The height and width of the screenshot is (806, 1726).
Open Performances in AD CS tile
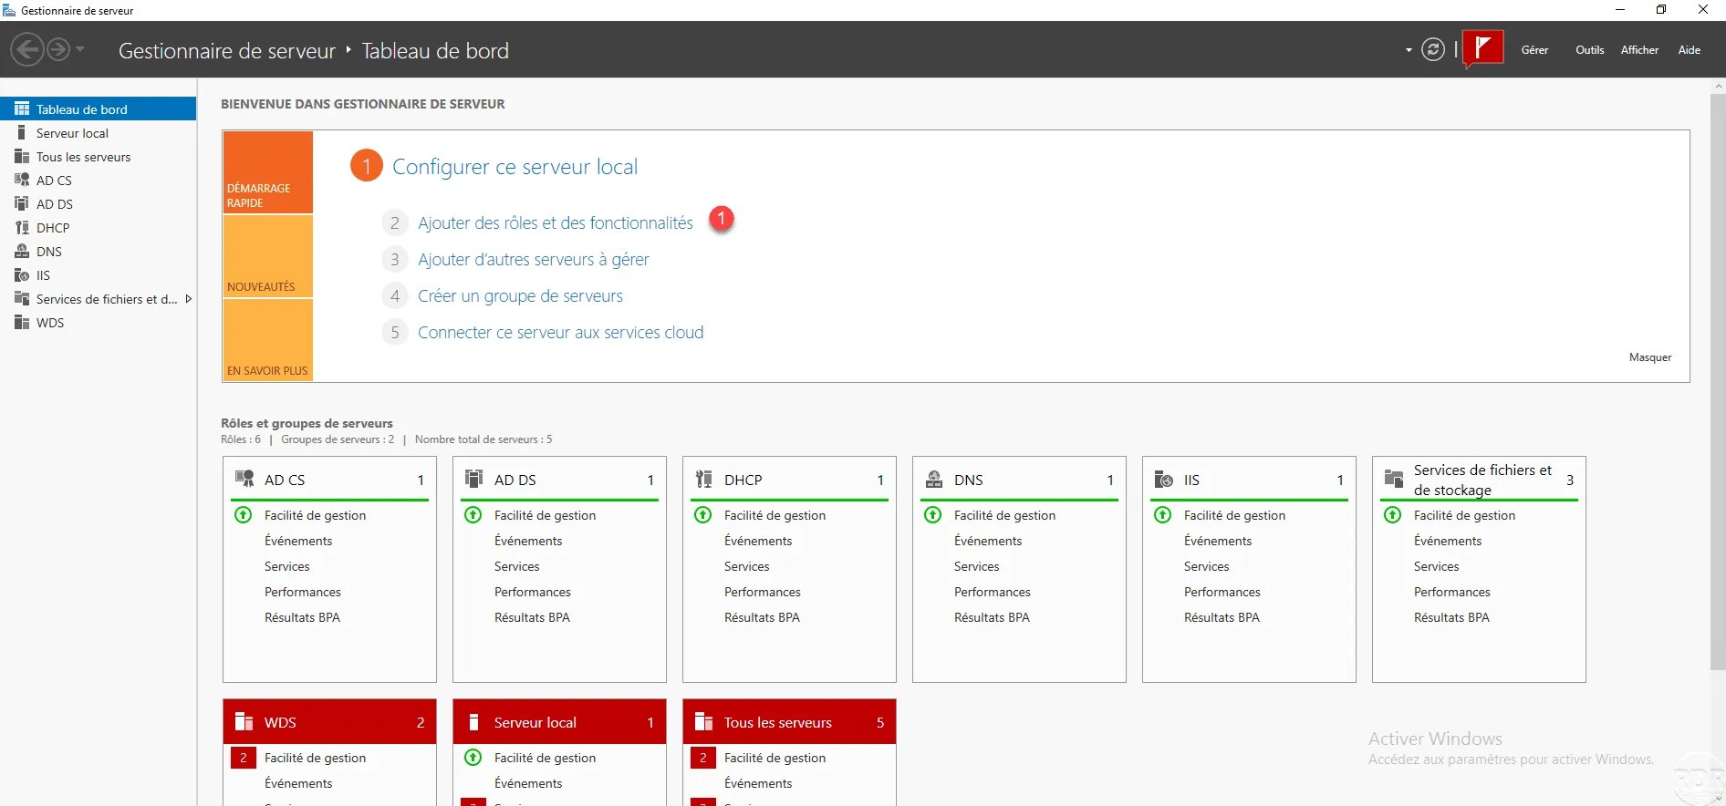point(303,592)
